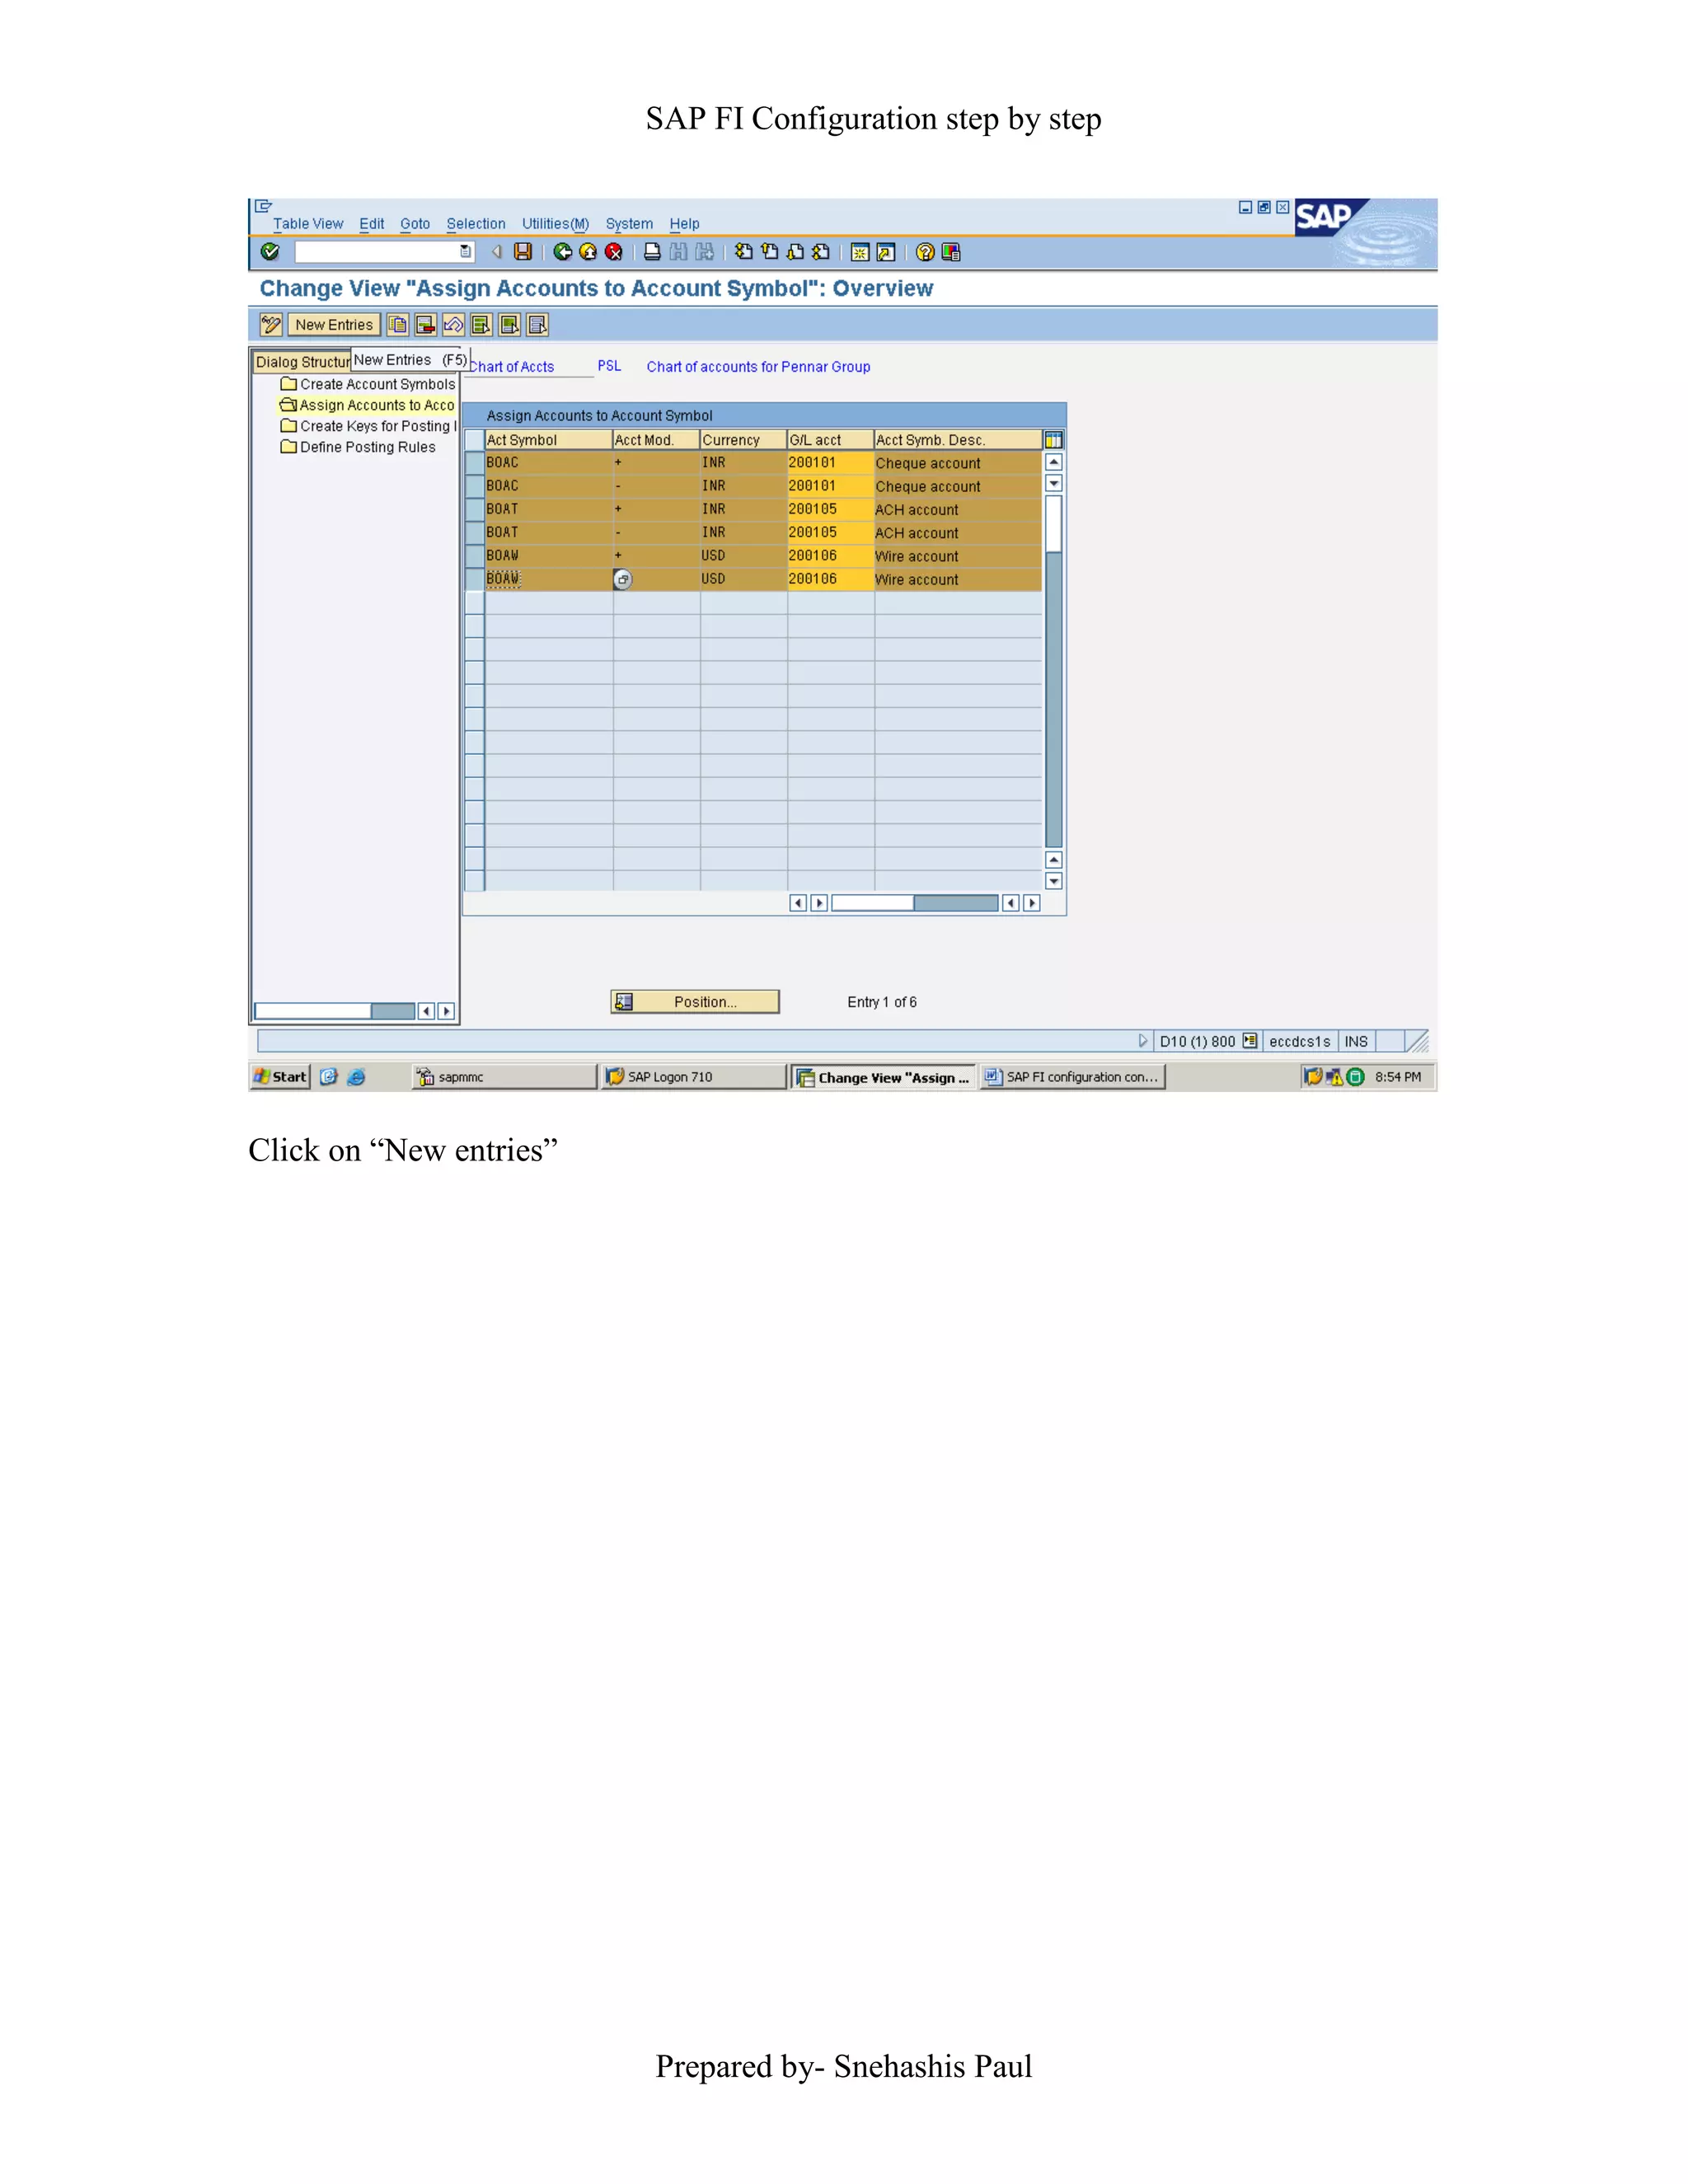This screenshot has height=2184, width=1688.
Task: Switch to sapmmc taskbar window
Action: tap(504, 1077)
